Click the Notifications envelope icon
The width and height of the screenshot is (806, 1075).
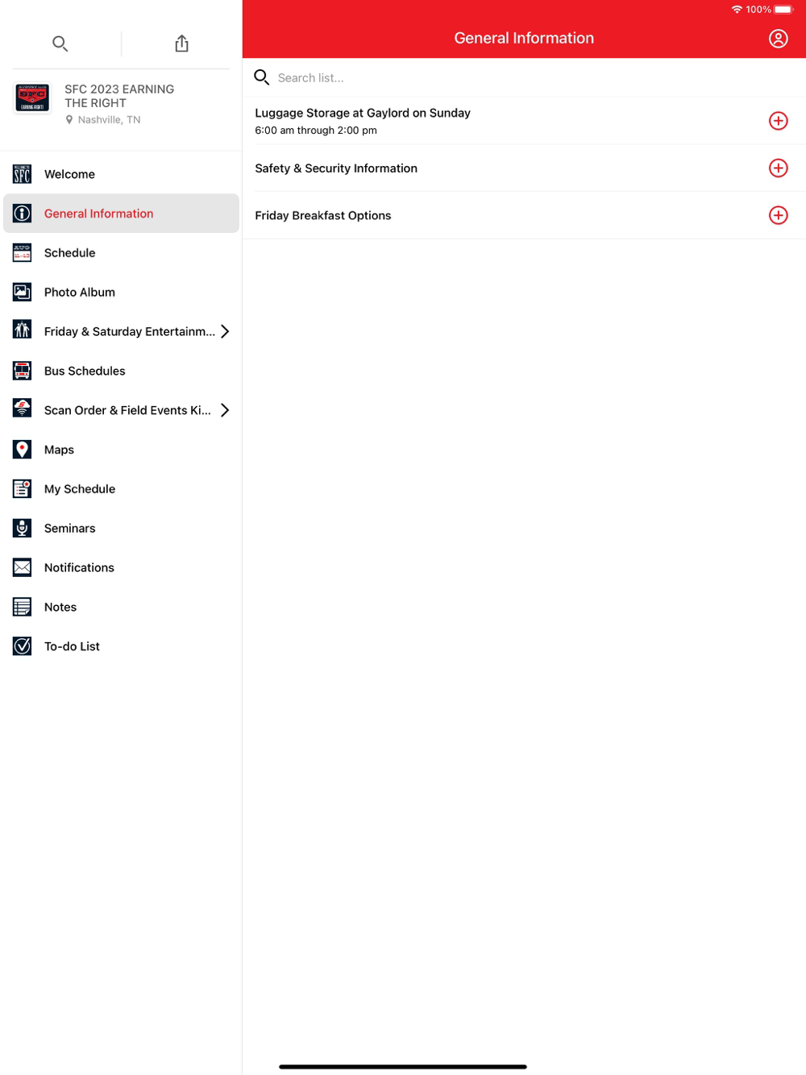(23, 568)
